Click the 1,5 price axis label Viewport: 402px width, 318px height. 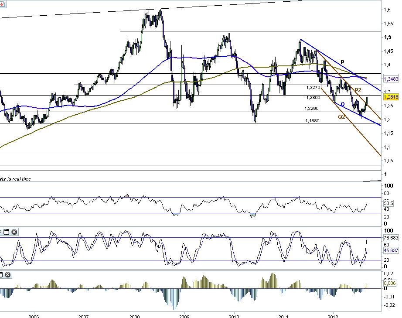pos(388,37)
